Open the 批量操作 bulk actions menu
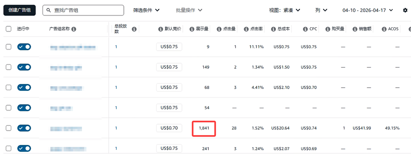 189,10
